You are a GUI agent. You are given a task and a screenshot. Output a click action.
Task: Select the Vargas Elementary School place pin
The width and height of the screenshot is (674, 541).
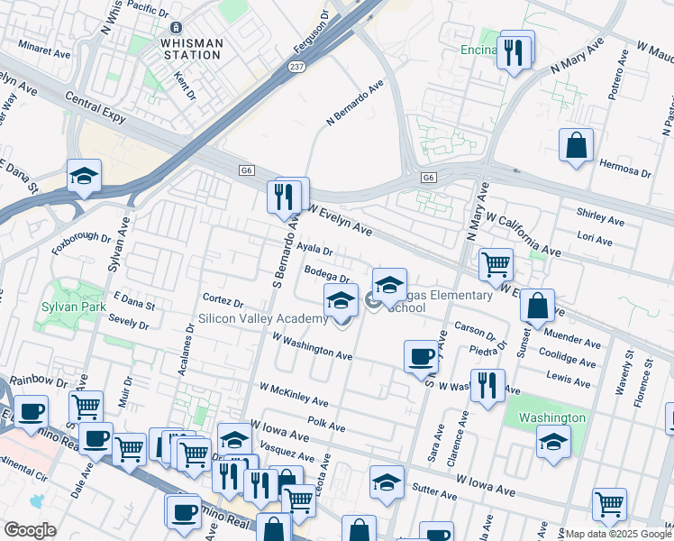pyautogui.click(x=372, y=300)
